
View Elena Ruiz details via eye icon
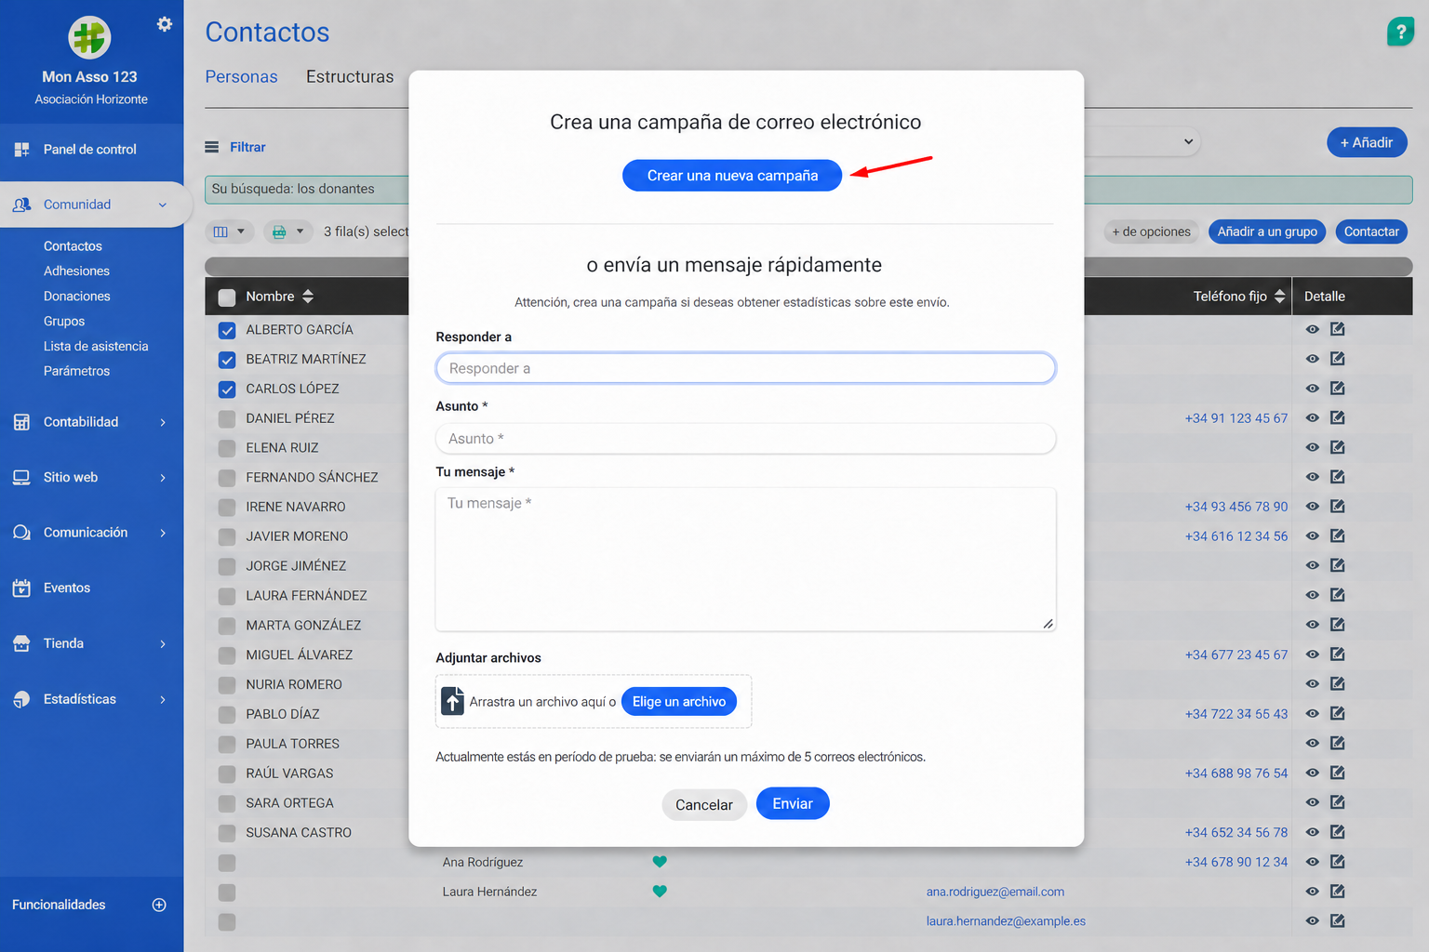pos(1312,447)
